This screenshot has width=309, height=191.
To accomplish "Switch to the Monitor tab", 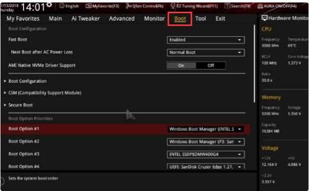I will [x=154, y=19].
